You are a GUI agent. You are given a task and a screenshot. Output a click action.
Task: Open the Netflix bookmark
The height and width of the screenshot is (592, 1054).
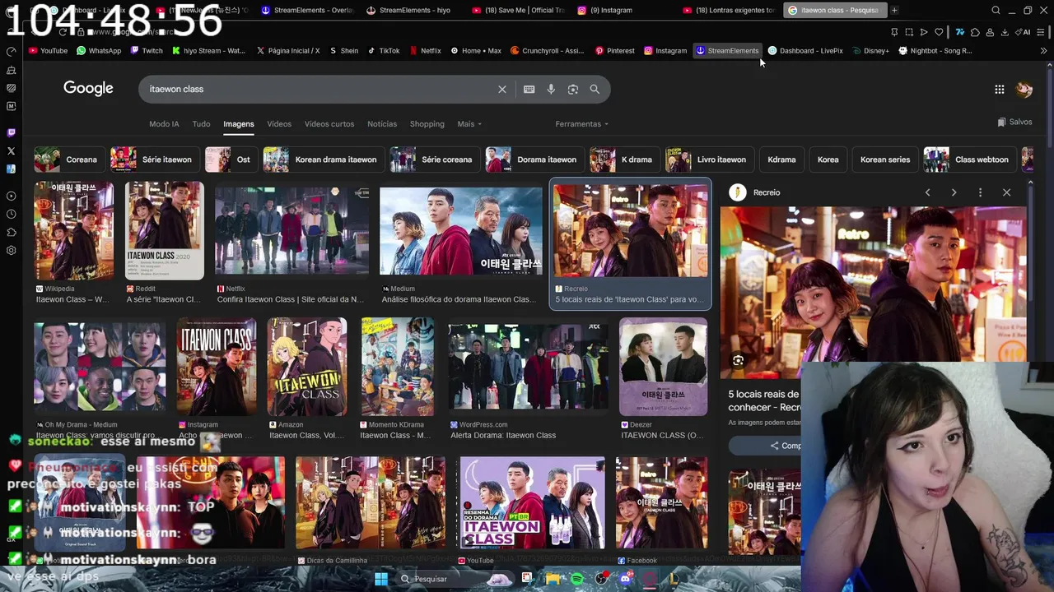pos(424,51)
